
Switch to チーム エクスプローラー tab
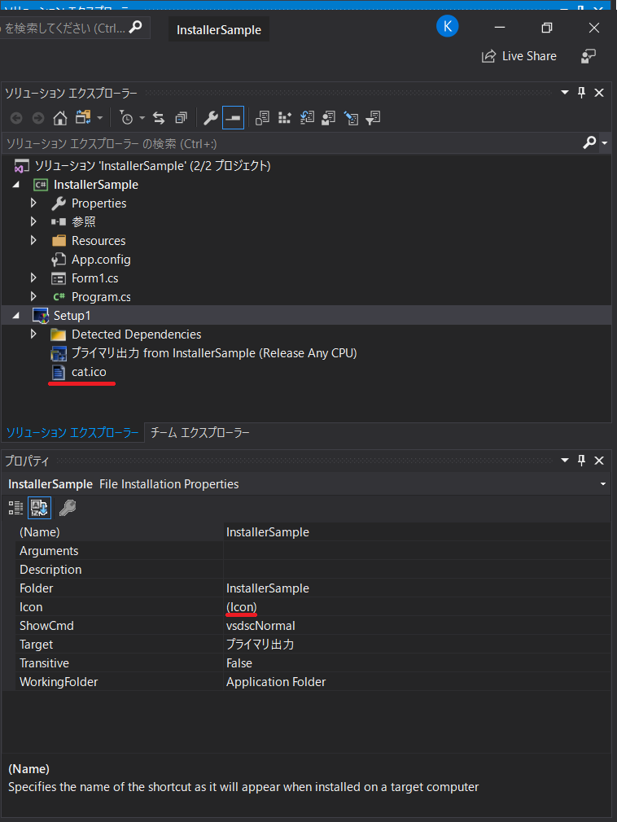pos(199,432)
